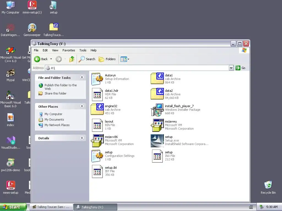Open the File menu
The height and width of the screenshot is (211, 282).
coord(36,50)
